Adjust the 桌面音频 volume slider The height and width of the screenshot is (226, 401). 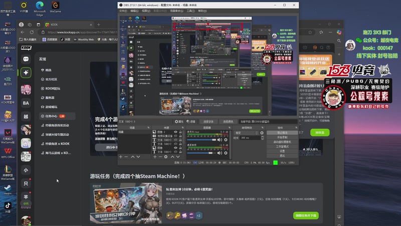202,153
